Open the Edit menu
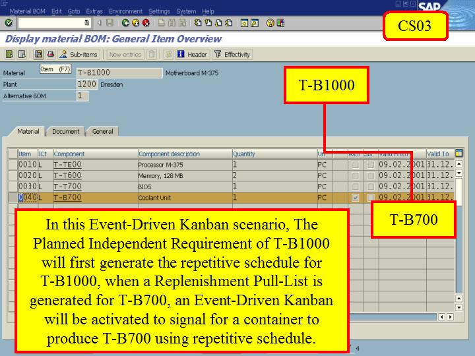Image resolution: width=475 pixels, height=356 pixels. point(56,11)
